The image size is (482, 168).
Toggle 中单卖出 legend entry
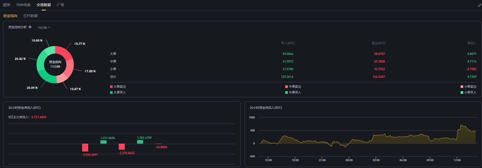(x=293, y=87)
